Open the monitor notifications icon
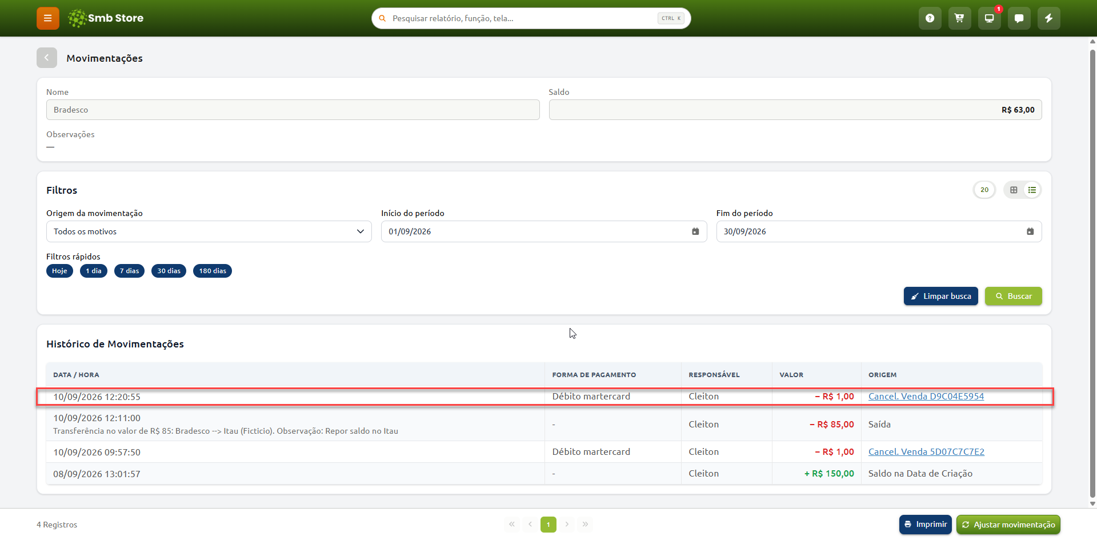 [x=990, y=18]
